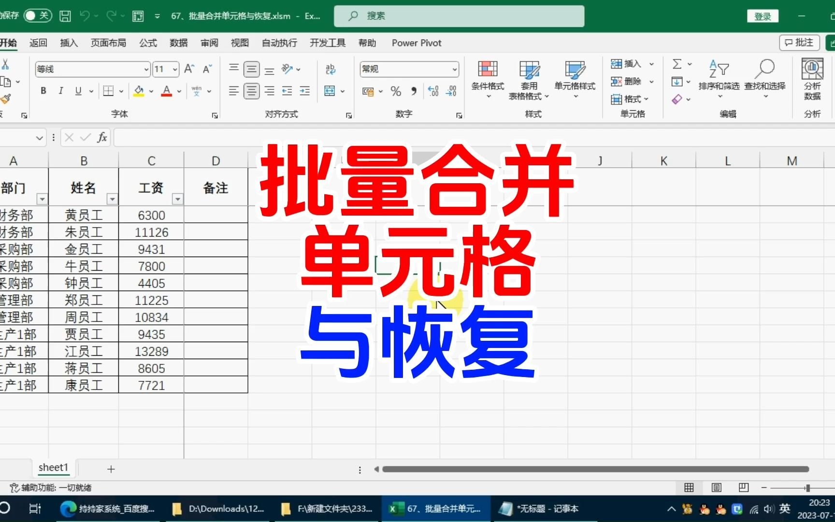The image size is (835, 522).
Task: Click the 登录 sign-in button
Action: click(x=763, y=15)
